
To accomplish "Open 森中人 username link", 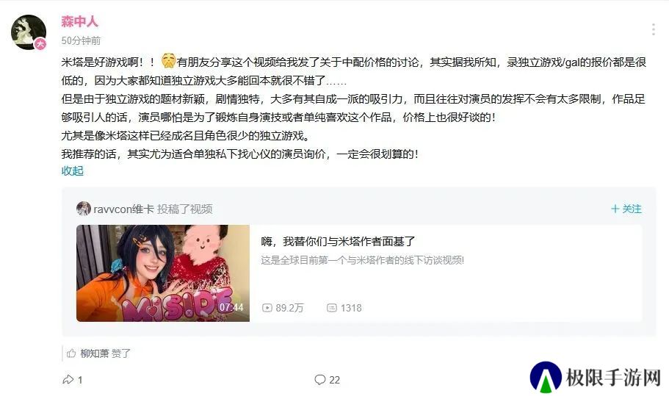I will (x=80, y=21).
